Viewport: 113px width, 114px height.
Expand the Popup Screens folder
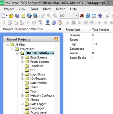coord(22,62)
